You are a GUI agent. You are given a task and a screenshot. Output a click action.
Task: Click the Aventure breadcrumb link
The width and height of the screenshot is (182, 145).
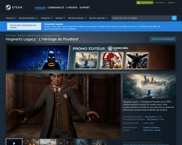[x=21, y=35]
